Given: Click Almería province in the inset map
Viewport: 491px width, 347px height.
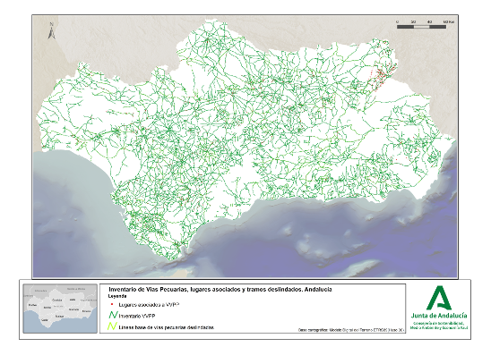Looking at the screenshot, I should click(x=86, y=311).
